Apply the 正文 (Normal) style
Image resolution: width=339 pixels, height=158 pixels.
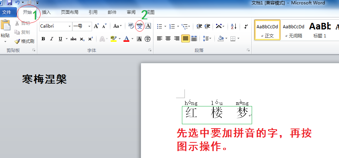(x=267, y=30)
